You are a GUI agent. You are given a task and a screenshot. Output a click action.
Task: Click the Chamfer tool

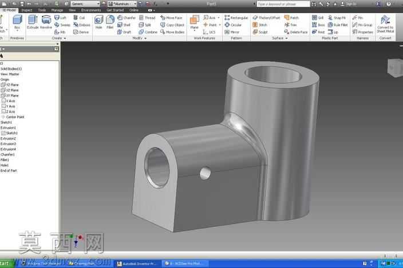[127, 18]
